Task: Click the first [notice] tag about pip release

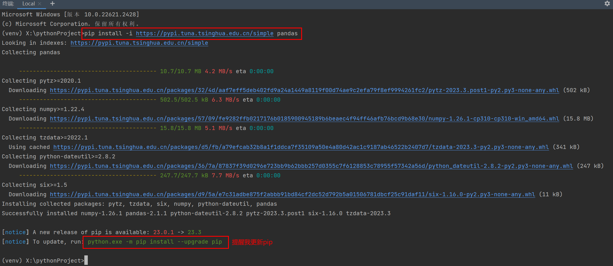Action: [x=15, y=232]
